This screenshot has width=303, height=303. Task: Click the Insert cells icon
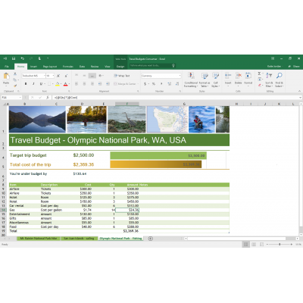(x=228, y=78)
